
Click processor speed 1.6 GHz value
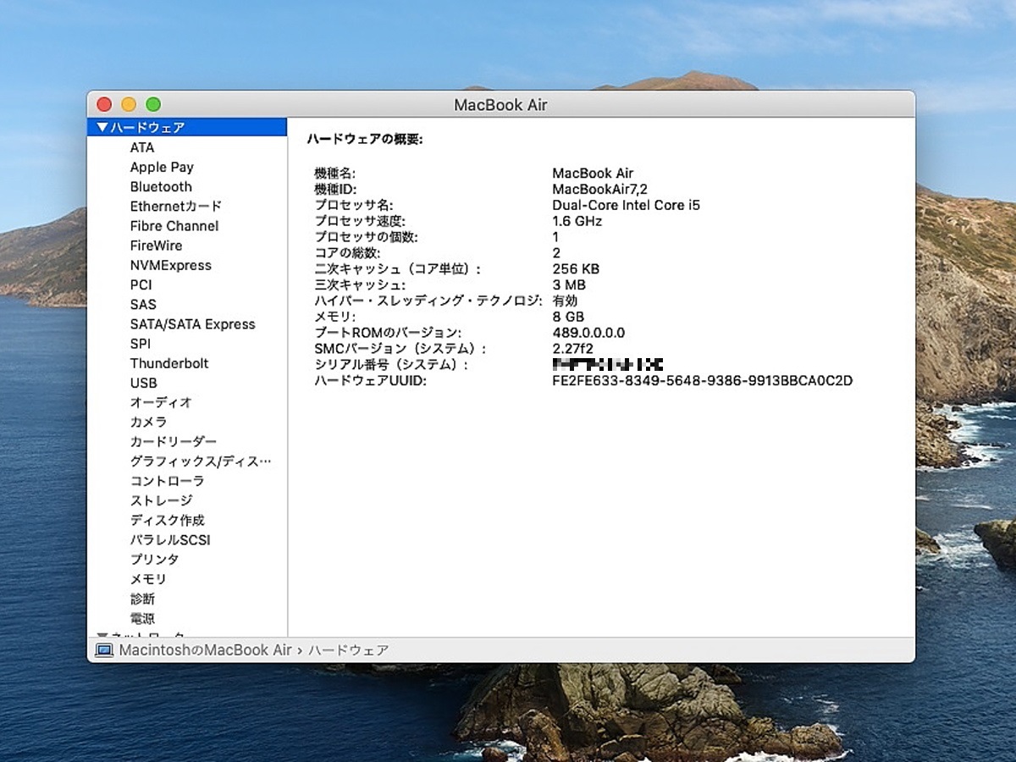pos(577,221)
